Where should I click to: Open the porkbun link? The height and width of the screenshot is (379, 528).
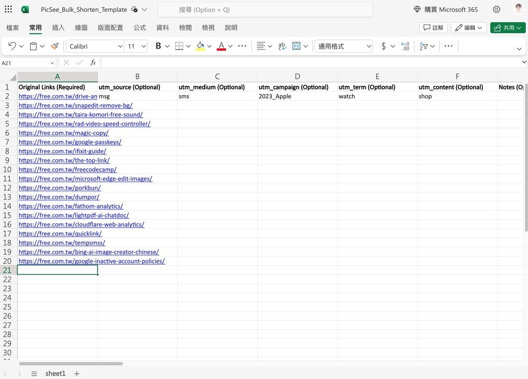(60, 187)
